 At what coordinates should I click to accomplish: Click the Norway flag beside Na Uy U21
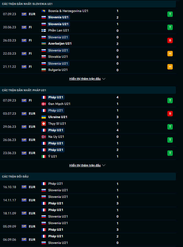[44, 137]
